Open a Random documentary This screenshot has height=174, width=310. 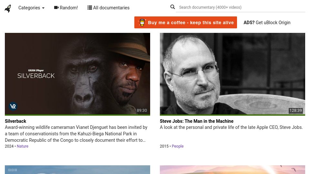(x=66, y=8)
